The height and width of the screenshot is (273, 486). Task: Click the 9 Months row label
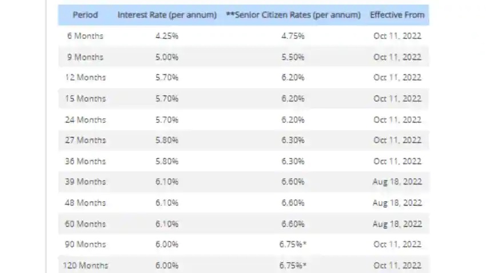coord(85,57)
